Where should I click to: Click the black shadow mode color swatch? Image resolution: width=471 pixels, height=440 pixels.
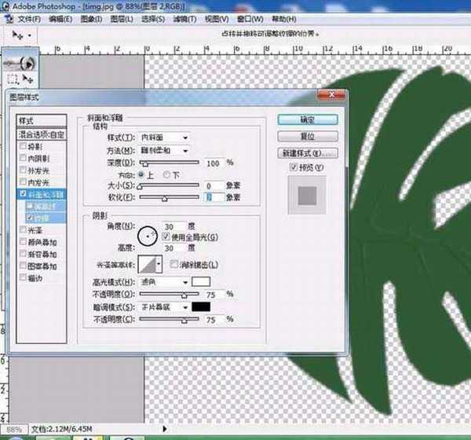pyautogui.click(x=203, y=306)
